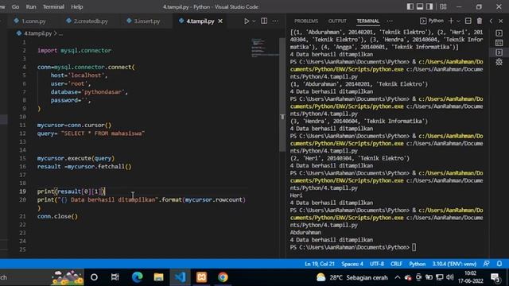The width and height of the screenshot is (509, 286).
Task: Open XAMPP from the taskbar
Action: (201, 277)
